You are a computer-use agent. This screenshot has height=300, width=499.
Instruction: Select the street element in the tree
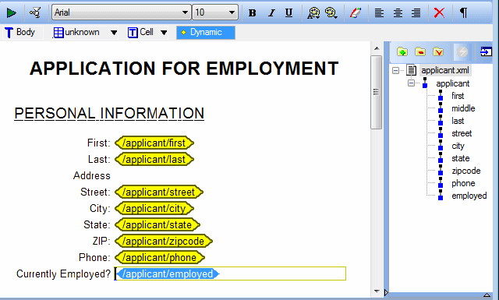click(462, 133)
